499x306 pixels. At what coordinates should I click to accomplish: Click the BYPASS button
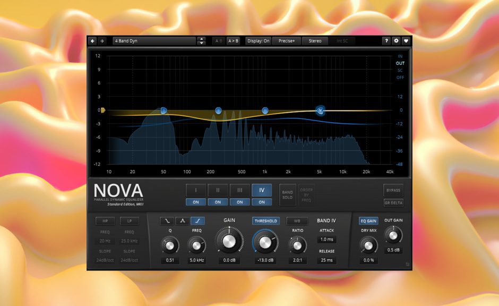(x=393, y=190)
